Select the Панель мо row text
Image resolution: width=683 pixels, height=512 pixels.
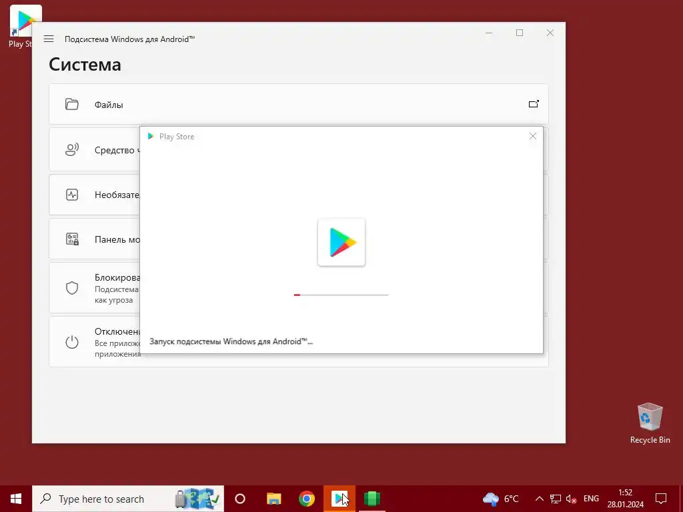click(117, 239)
